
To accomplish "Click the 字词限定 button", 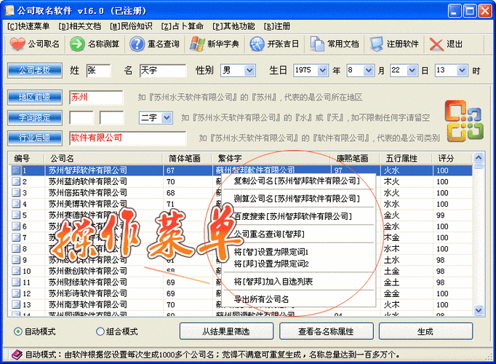I will (x=35, y=118).
